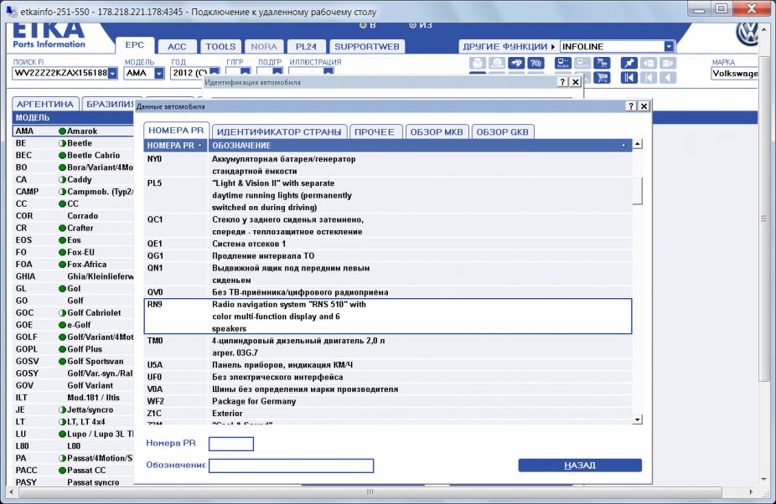The height and width of the screenshot is (504, 776).
Task: Open the PL24 tab
Action: coord(306,47)
